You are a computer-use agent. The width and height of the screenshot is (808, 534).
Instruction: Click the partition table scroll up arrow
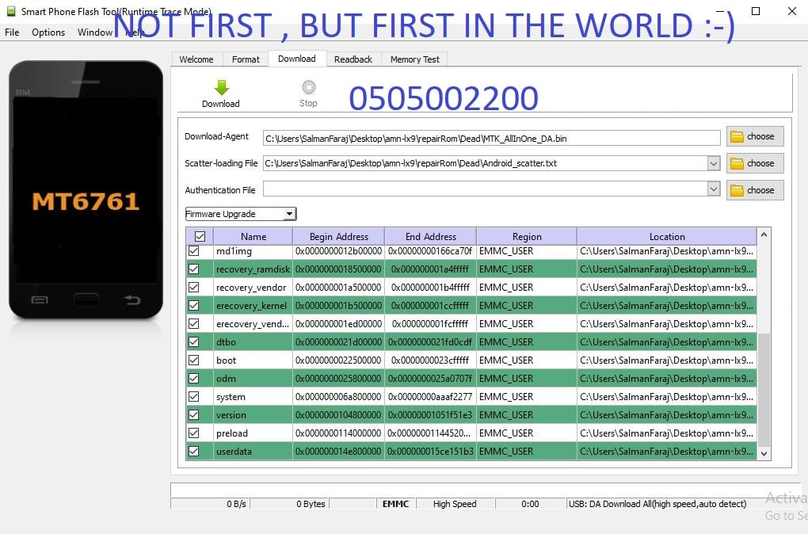tap(764, 235)
